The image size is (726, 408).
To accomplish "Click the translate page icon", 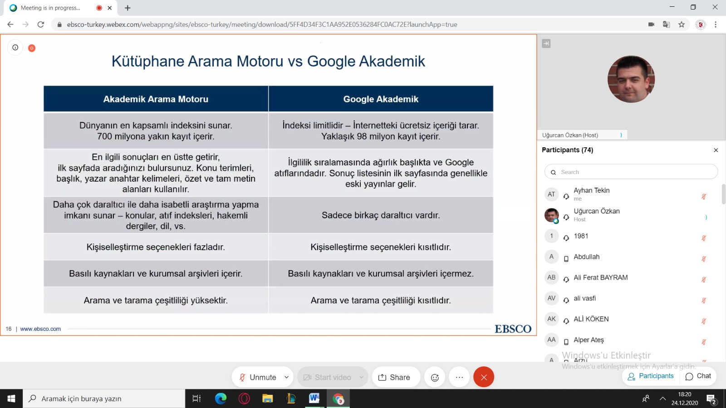I will point(666,24).
